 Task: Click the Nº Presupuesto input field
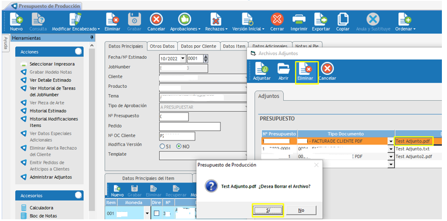click(x=174, y=117)
